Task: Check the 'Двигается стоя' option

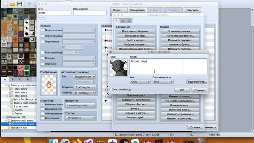Action: tap(42, 109)
